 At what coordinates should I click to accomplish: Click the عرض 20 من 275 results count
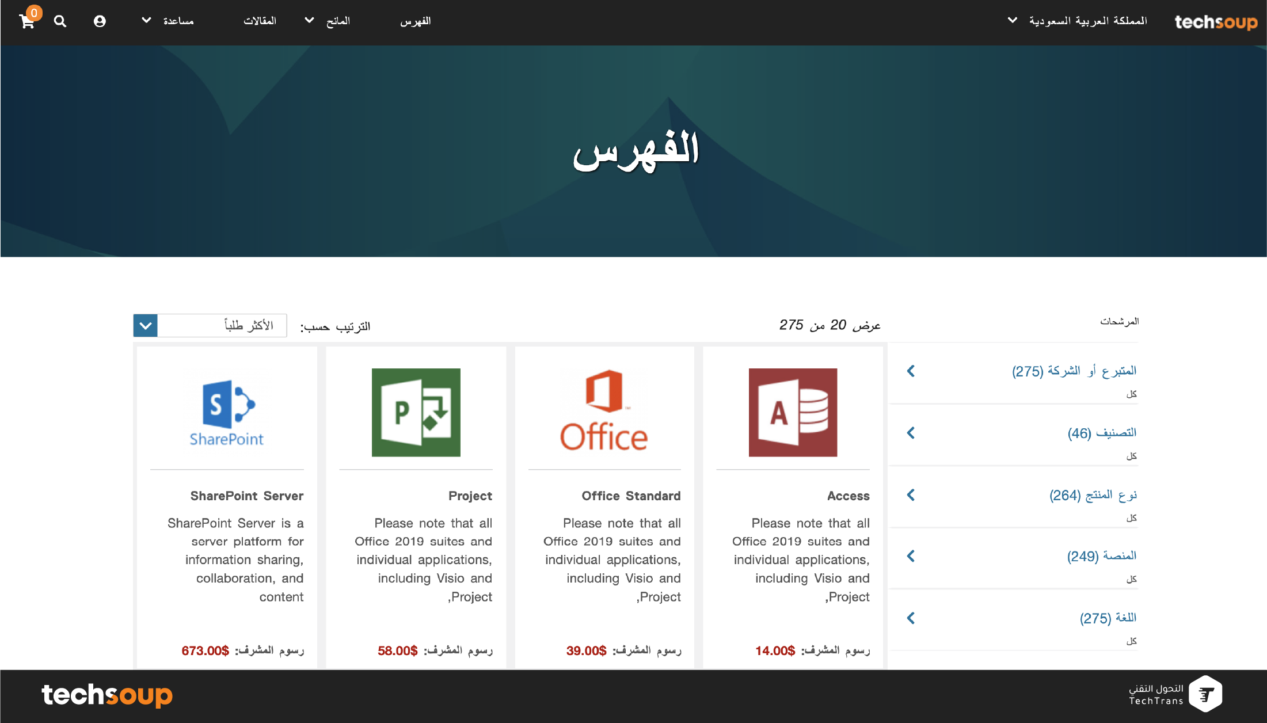(830, 325)
